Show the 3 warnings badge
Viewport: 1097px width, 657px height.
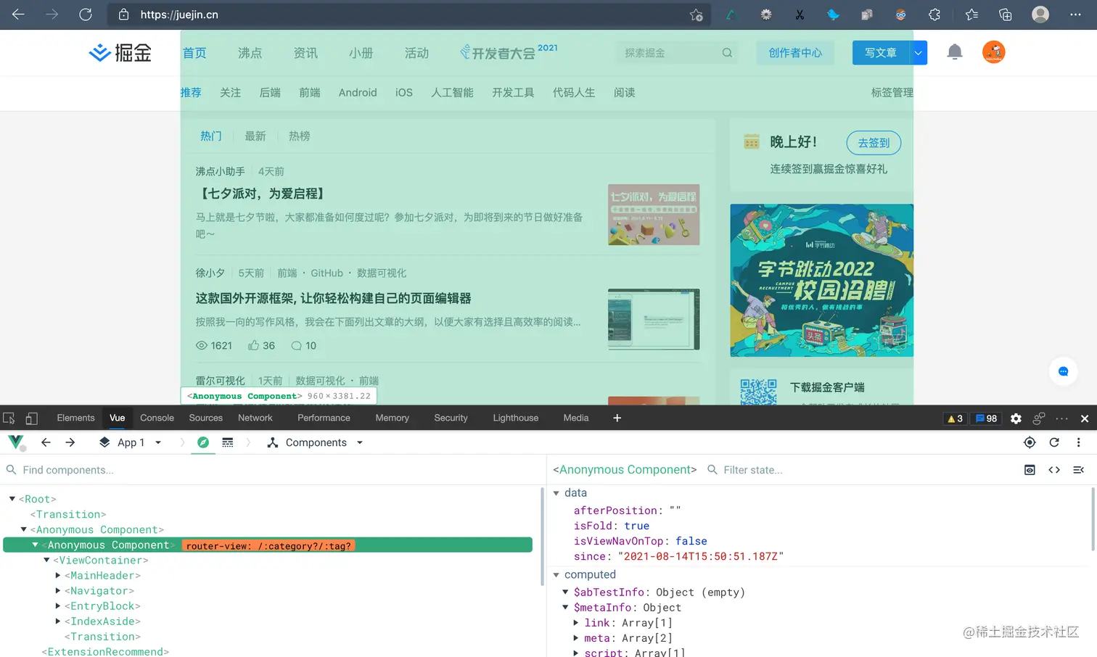[x=956, y=418]
